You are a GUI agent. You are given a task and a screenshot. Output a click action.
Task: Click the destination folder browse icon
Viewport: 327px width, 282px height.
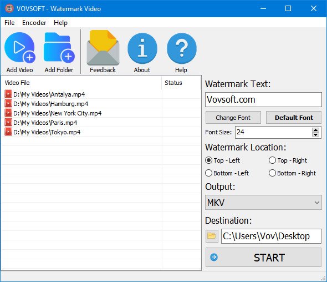212,236
